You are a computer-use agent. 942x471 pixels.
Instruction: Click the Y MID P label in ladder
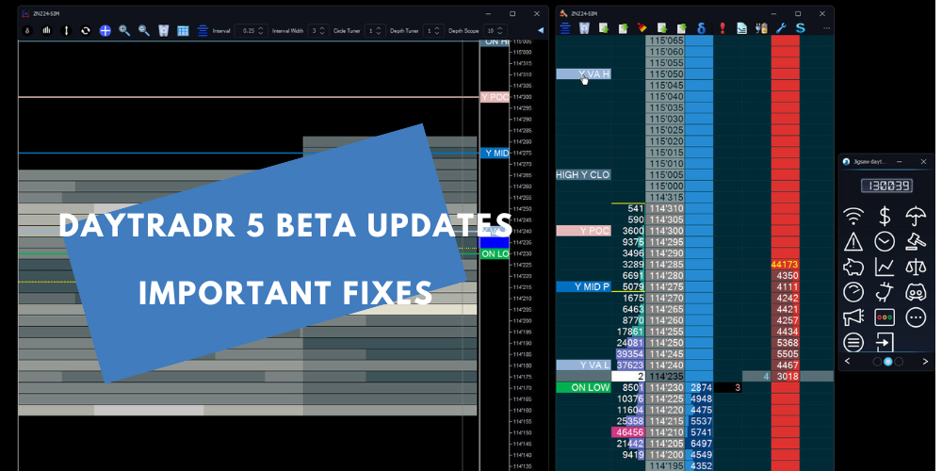[x=583, y=286]
